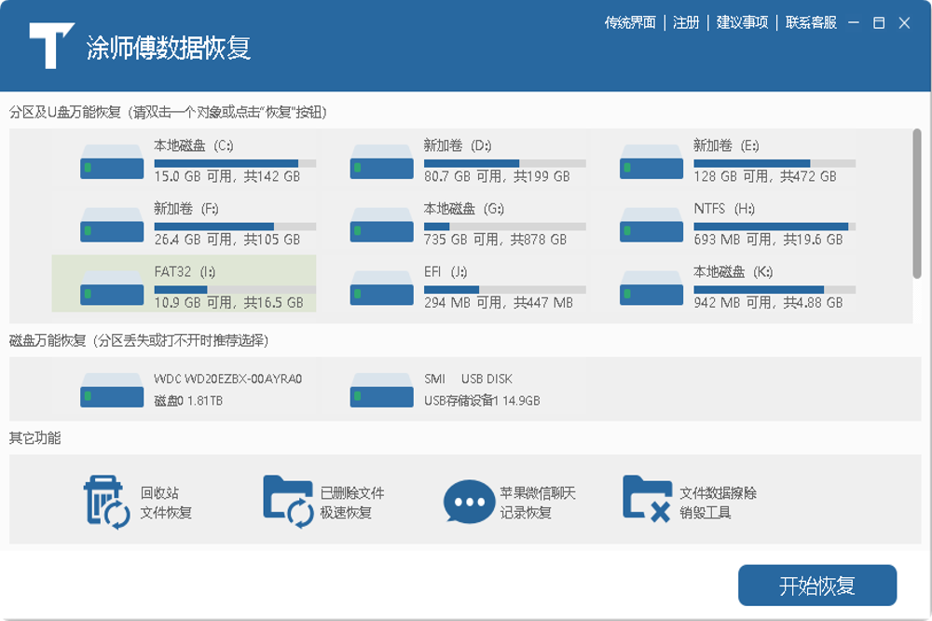Click the 开始恢复 button
Image resolution: width=932 pixels, height=621 pixels.
click(x=816, y=586)
